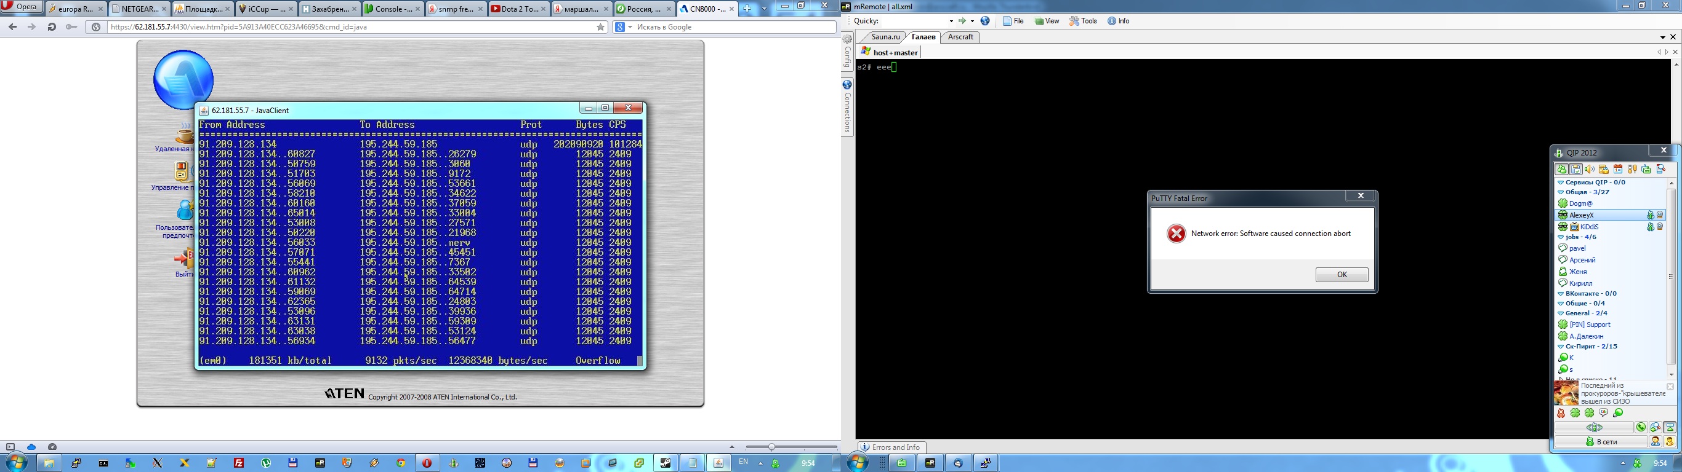Image resolution: width=1682 pixels, height=472 pixels.
Task: Collapse the ВКонтакте - 0/0 group
Action: 1561,293
